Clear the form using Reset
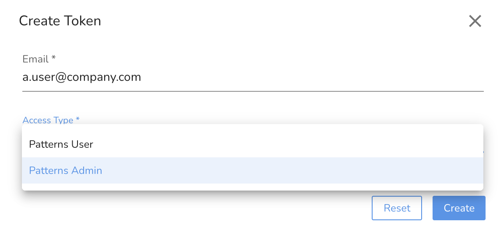 coord(397,208)
